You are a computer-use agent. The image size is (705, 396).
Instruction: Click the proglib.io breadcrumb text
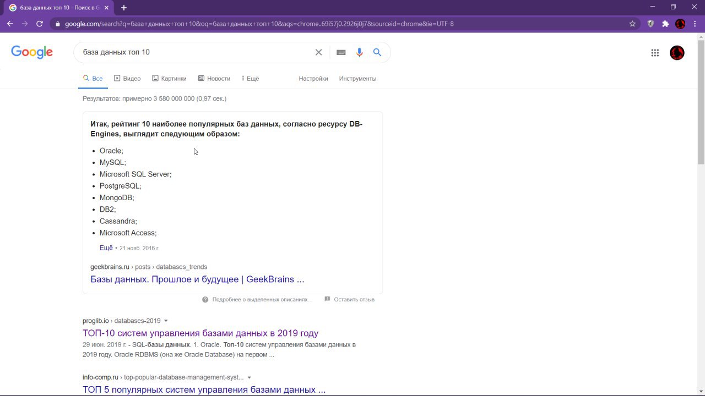[x=122, y=321]
